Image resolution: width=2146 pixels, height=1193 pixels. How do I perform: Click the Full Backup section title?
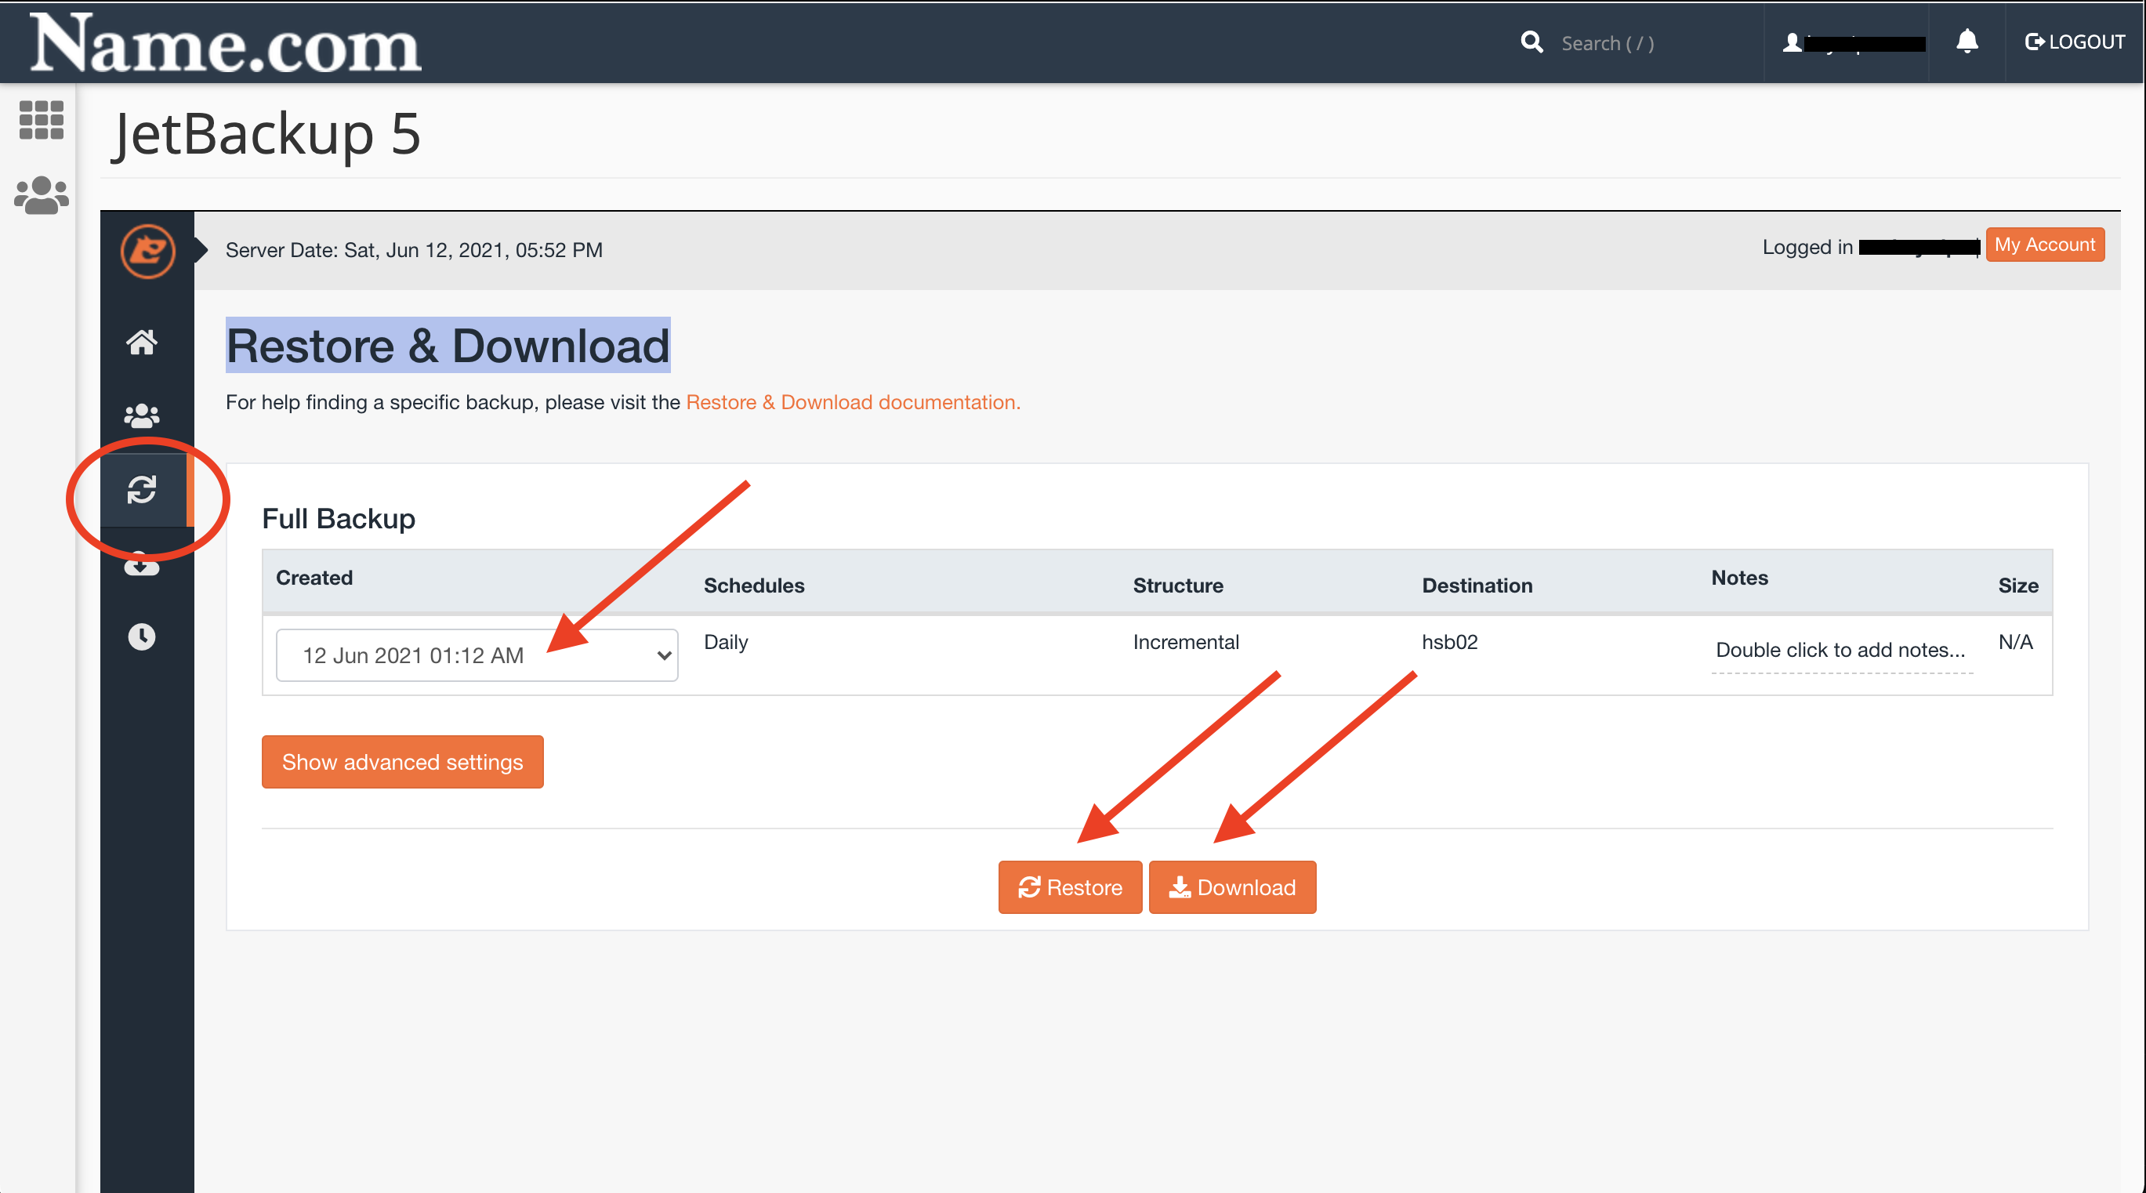tap(339, 518)
